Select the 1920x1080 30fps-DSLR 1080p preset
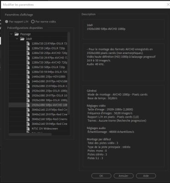170x183 pixels. pyautogui.click(x=38, y=100)
